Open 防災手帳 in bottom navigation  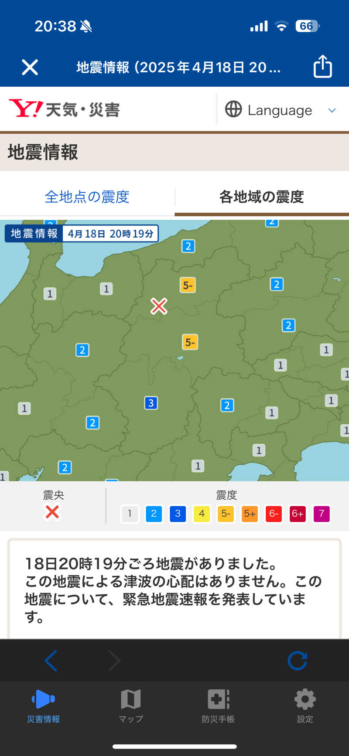(x=218, y=706)
